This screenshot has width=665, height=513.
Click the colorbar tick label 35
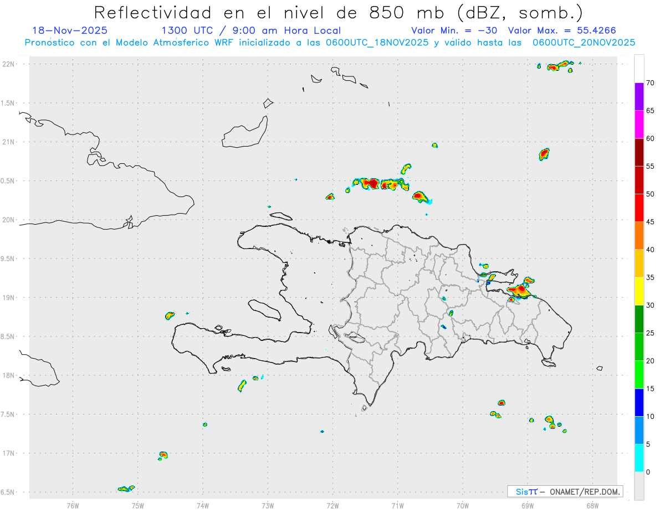(x=651, y=277)
